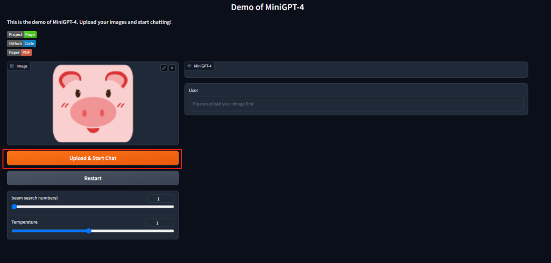Image resolution: width=551 pixels, height=263 pixels.
Task: Click the 'Demo of MiniGPT-4' heading
Action: (267, 7)
